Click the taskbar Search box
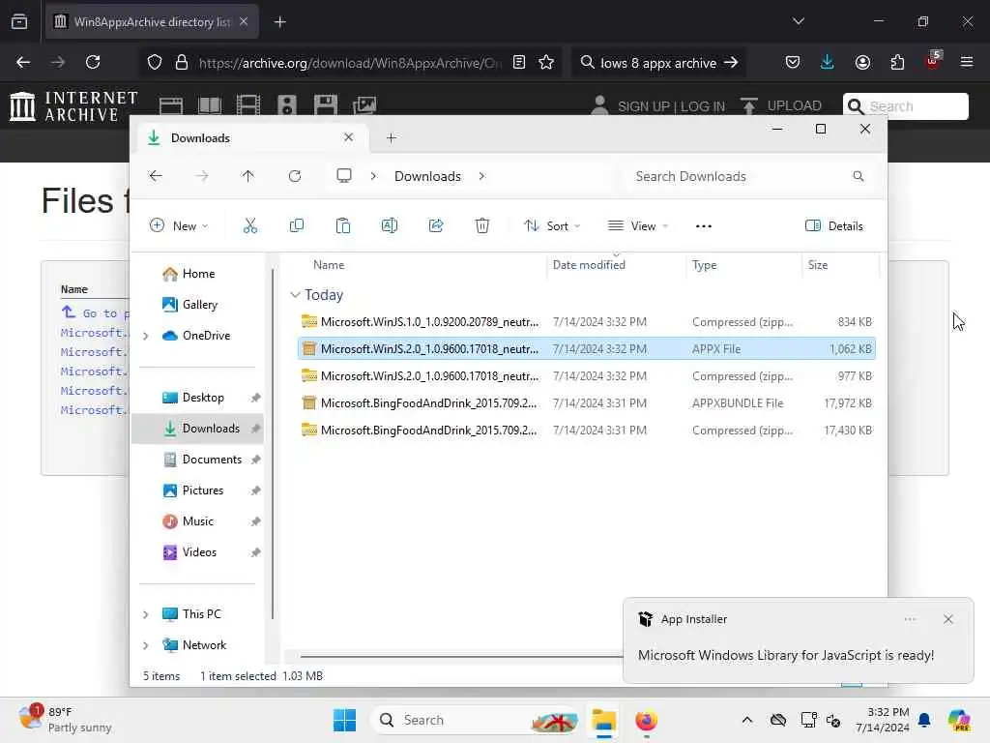The width and height of the screenshot is (990, 743). (x=476, y=720)
